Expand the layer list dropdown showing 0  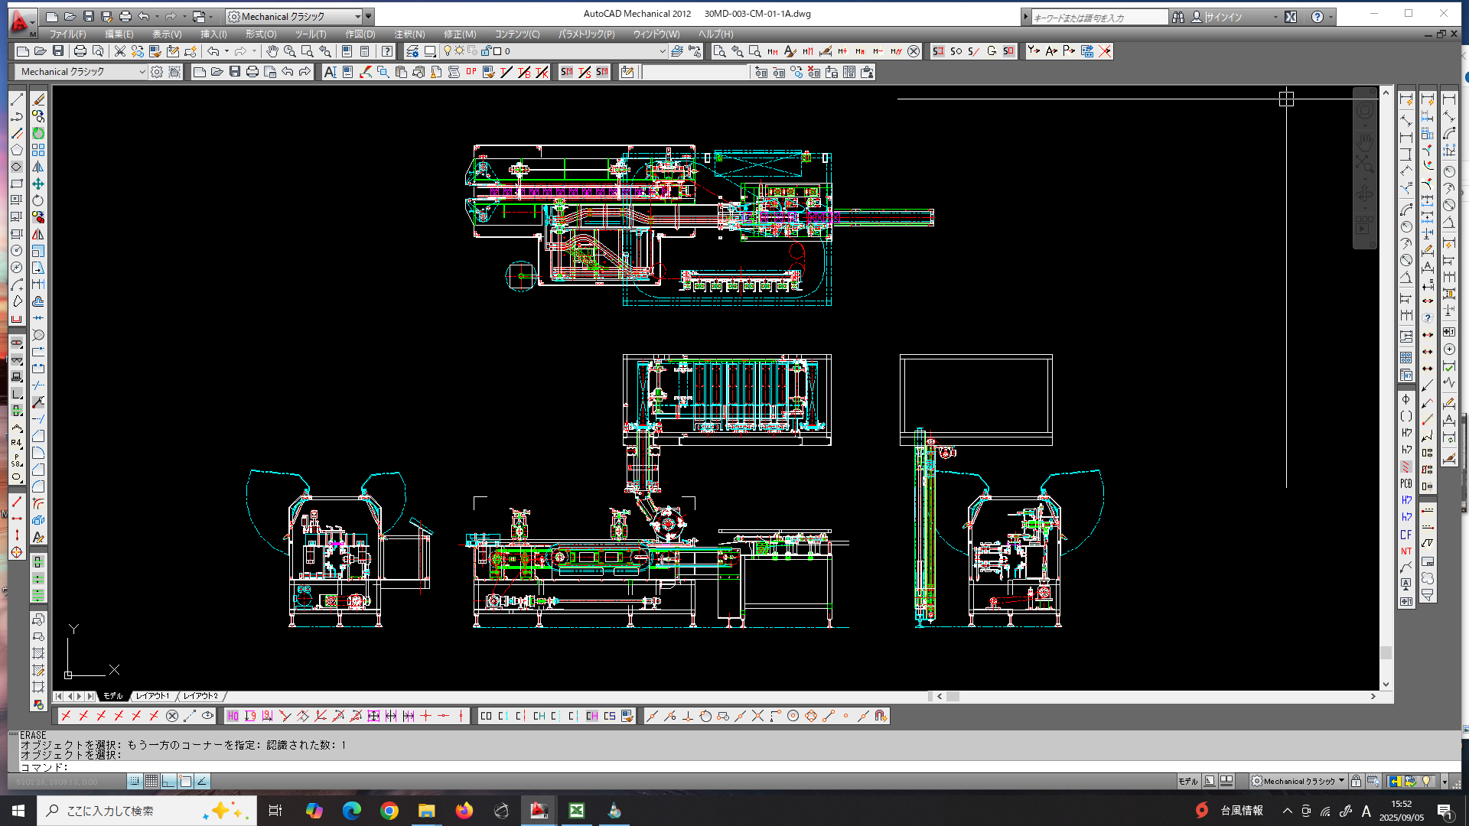tap(662, 51)
